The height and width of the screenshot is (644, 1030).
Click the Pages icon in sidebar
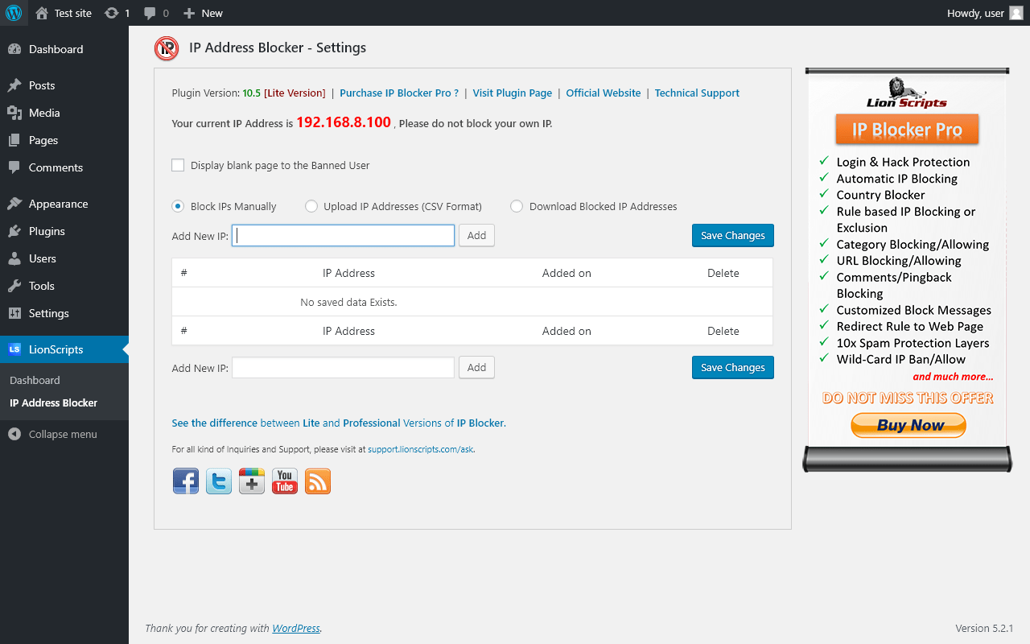(x=14, y=140)
